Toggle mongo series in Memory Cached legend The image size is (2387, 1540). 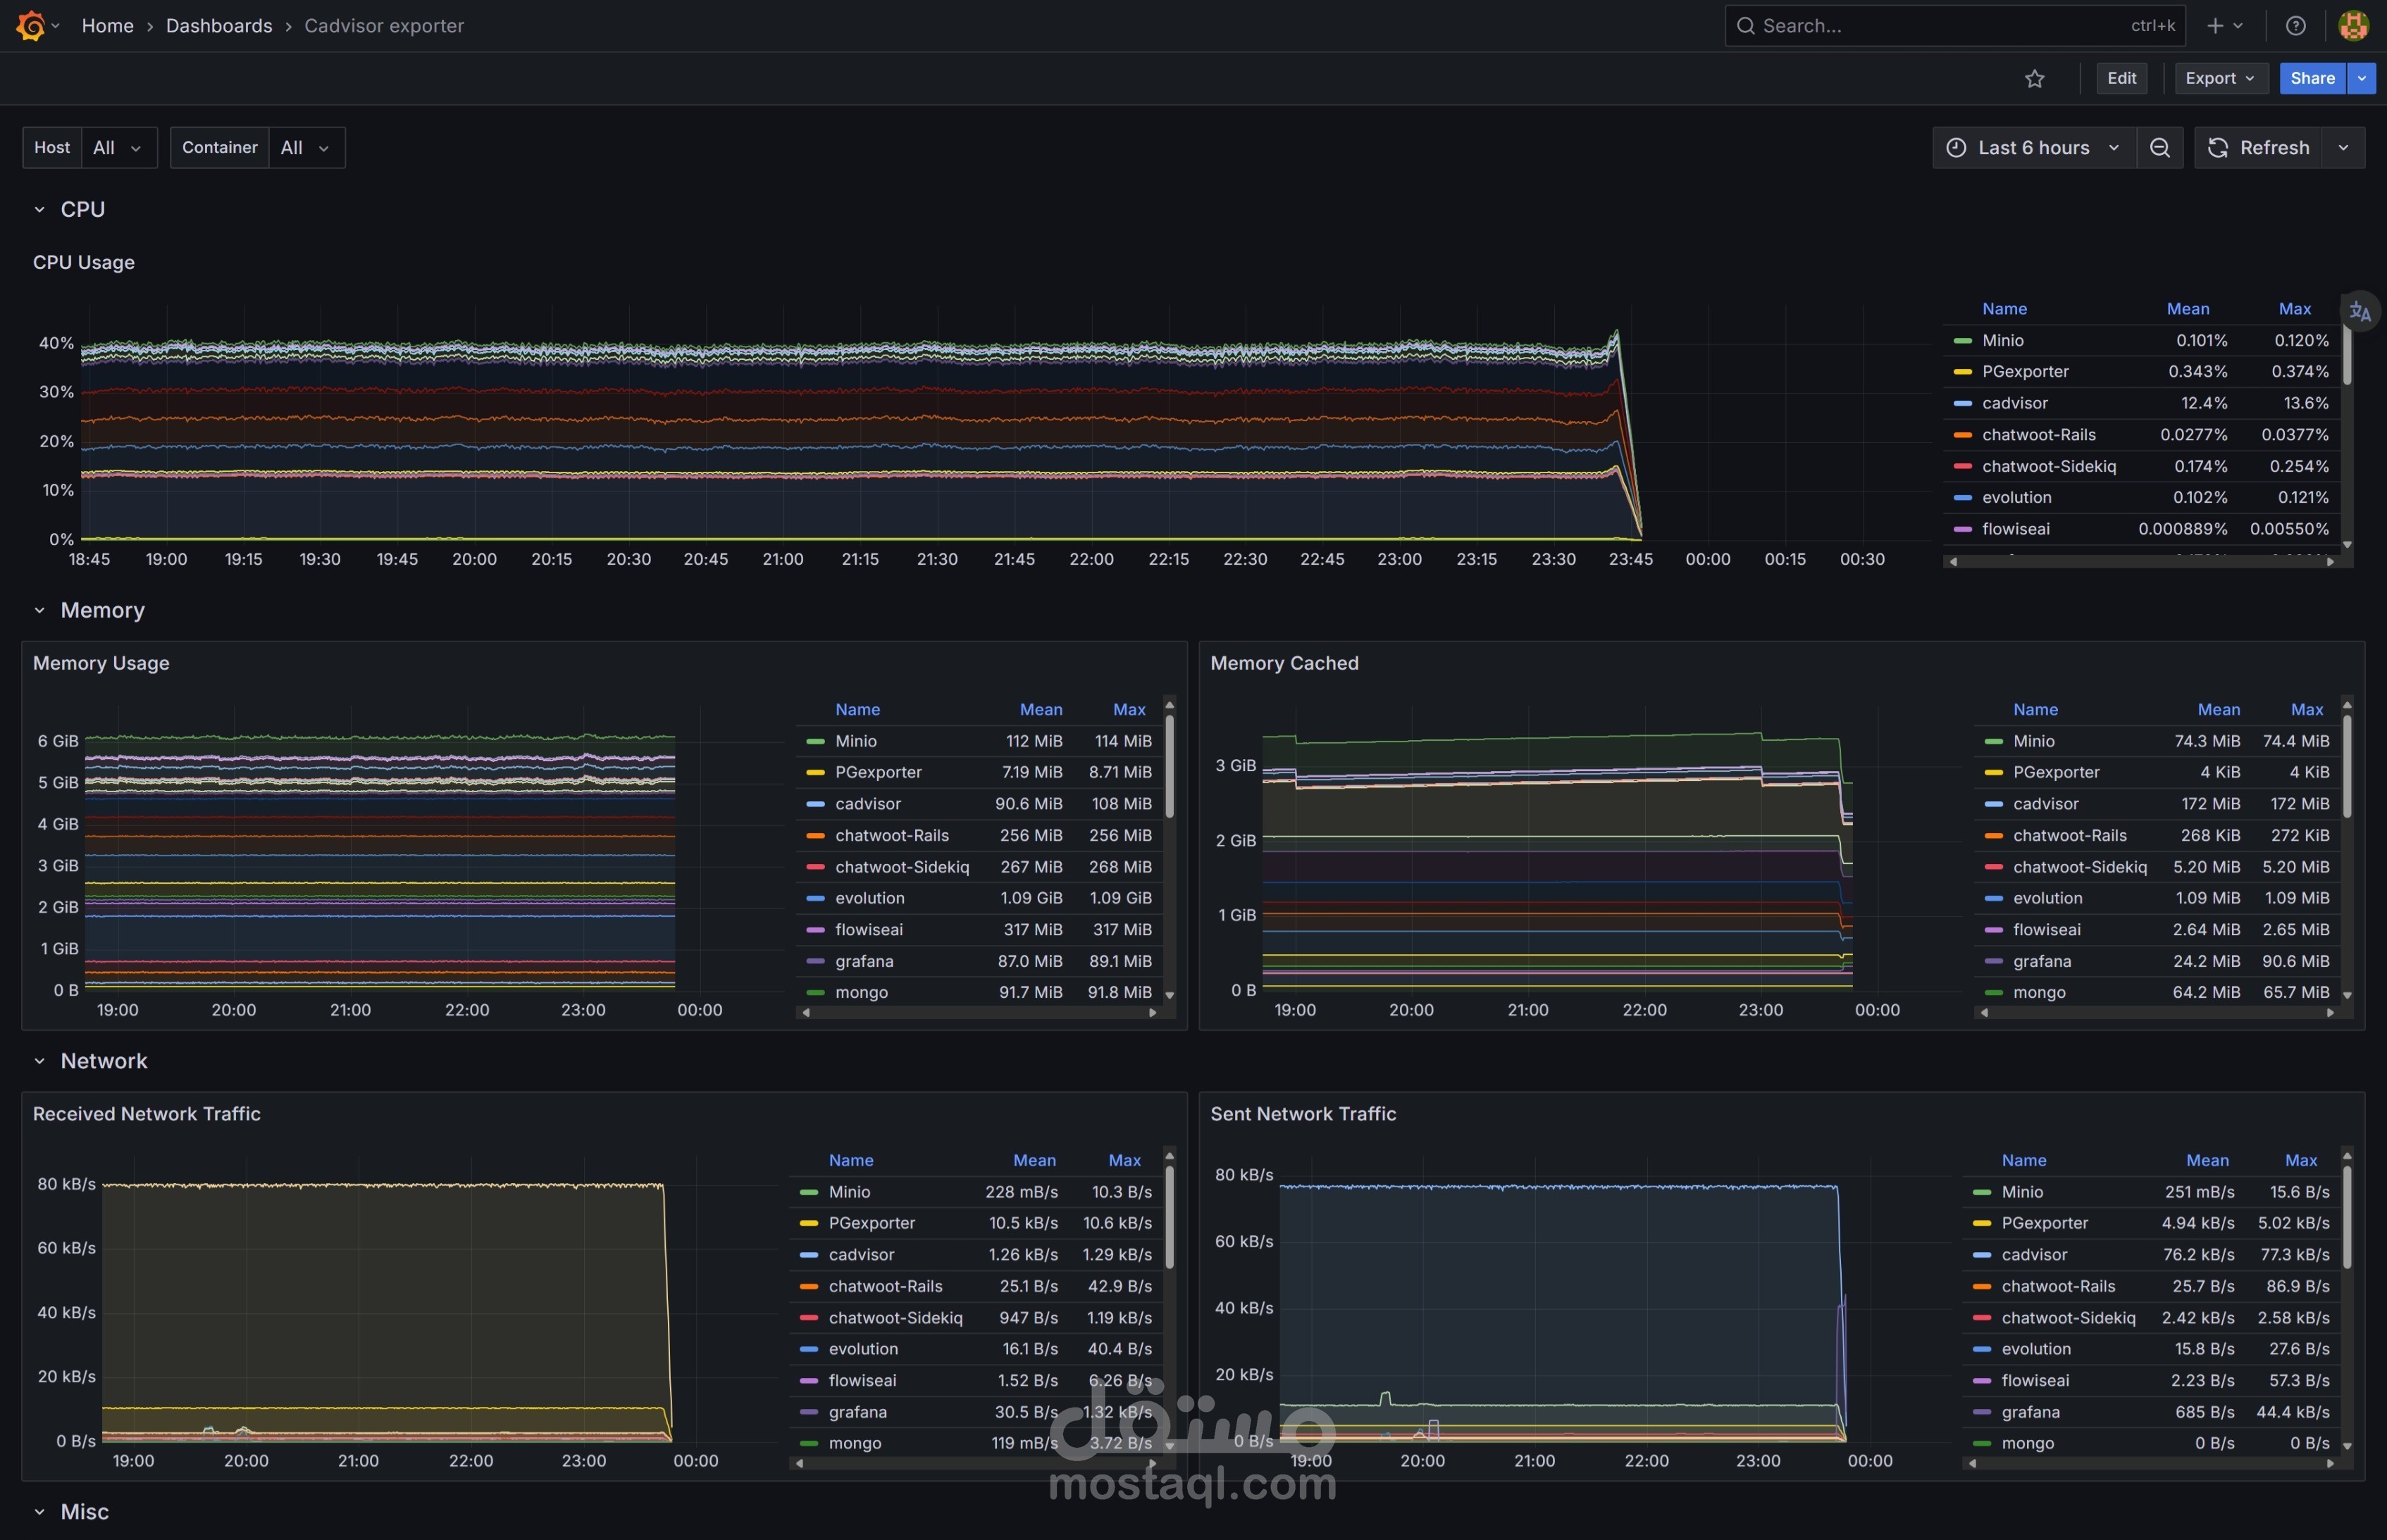pyautogui.click(x=2039, y=992)
